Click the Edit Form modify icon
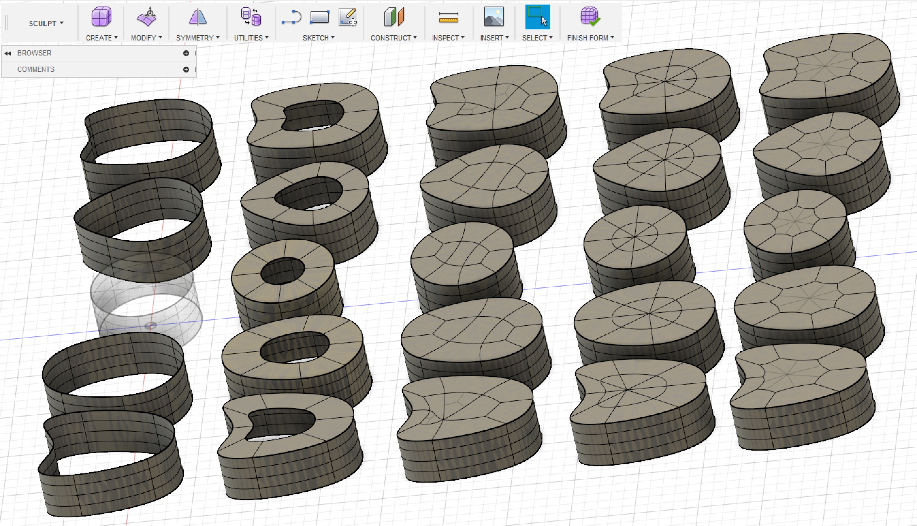This screenshot has height=526, width=917. 146,17
